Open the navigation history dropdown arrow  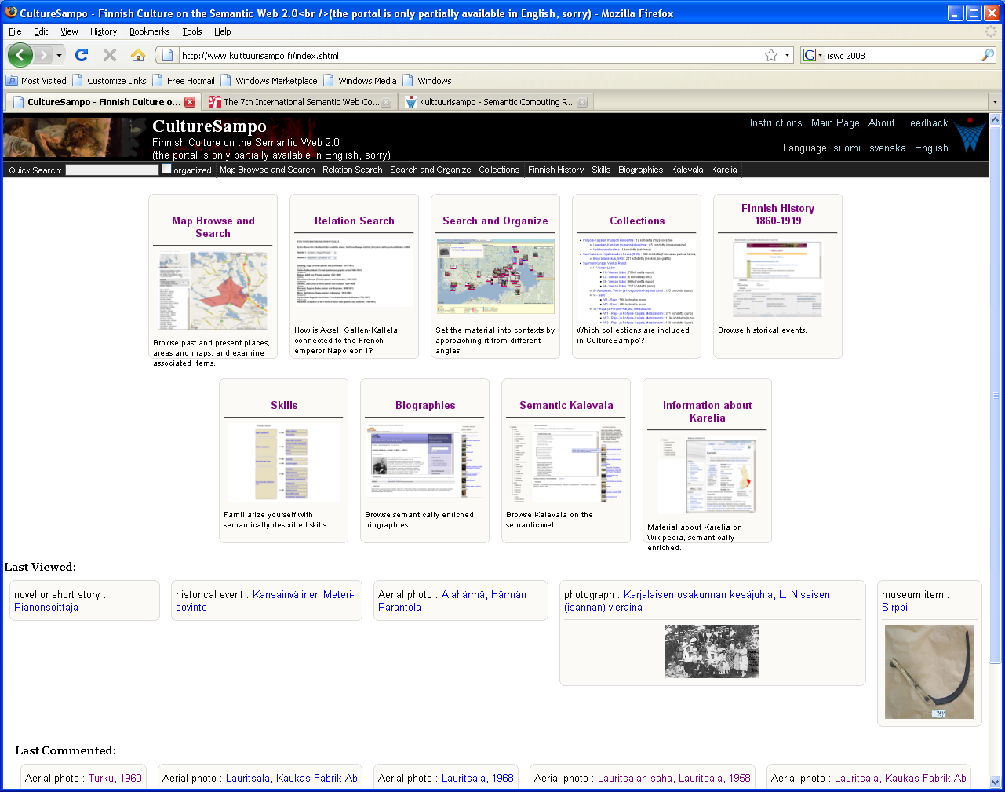(x=59, y=56)
